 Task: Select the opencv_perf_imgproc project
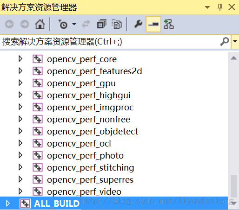90,108
